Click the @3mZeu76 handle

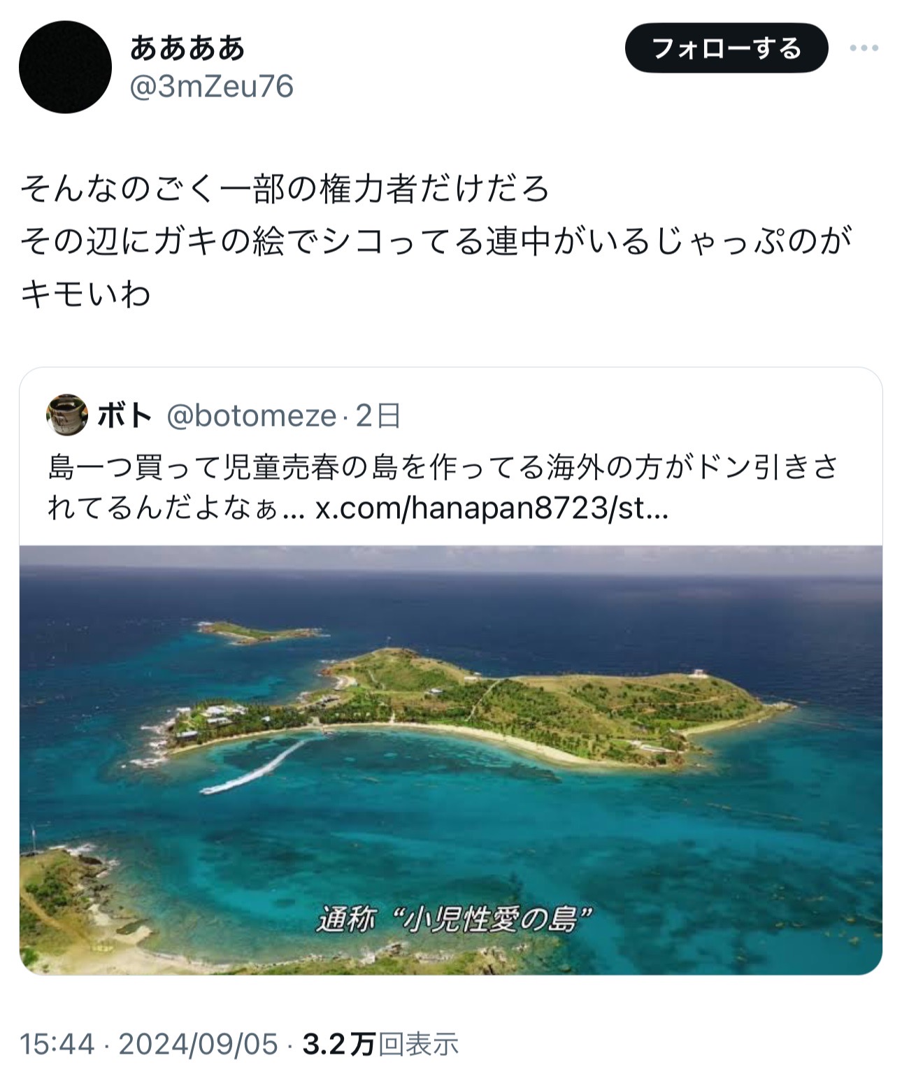coord(212,87)
